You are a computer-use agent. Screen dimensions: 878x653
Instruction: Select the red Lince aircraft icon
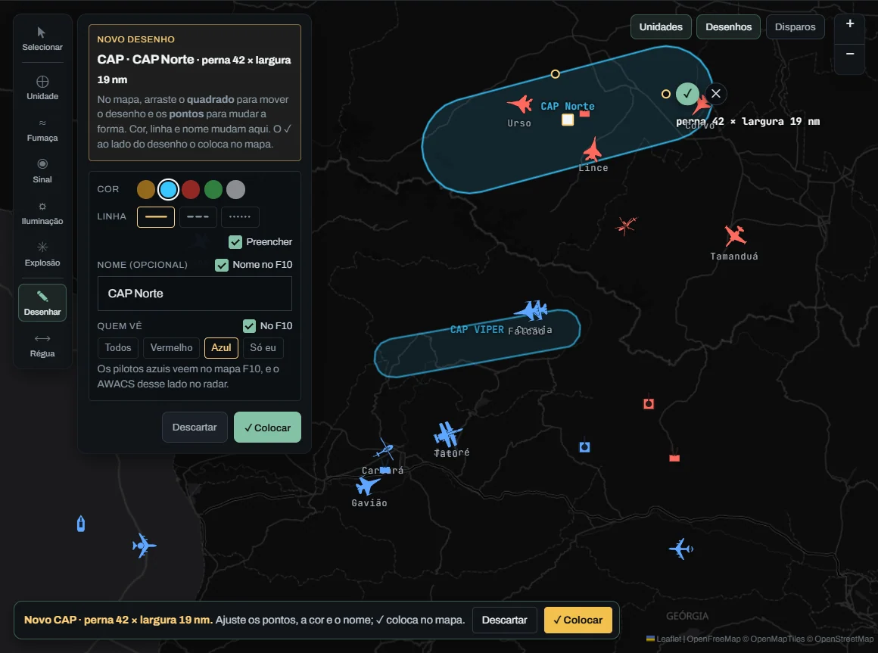(x=593, y=150)
